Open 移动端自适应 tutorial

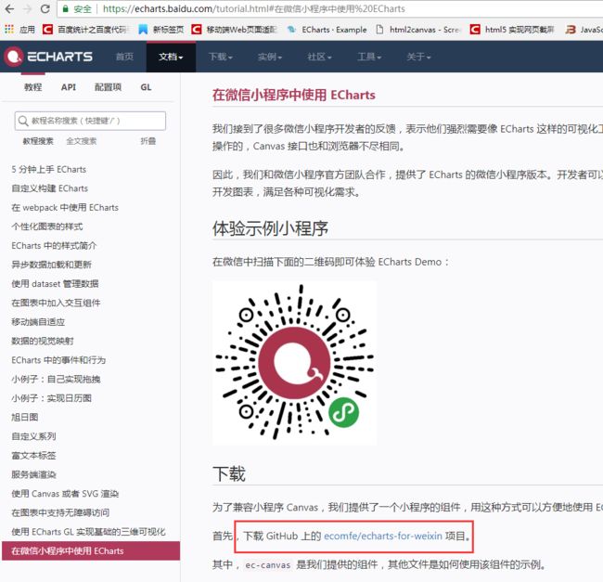[38, 322]
